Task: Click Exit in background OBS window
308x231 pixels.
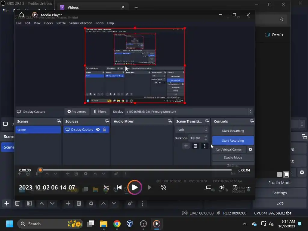Action: coord(280,203)
